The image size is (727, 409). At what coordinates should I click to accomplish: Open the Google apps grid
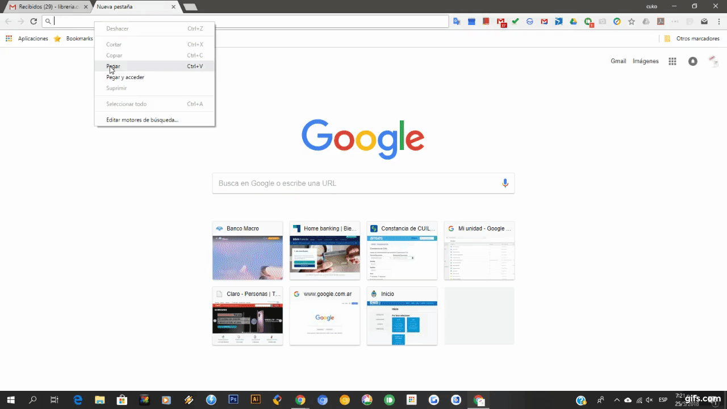click(672, 61)
